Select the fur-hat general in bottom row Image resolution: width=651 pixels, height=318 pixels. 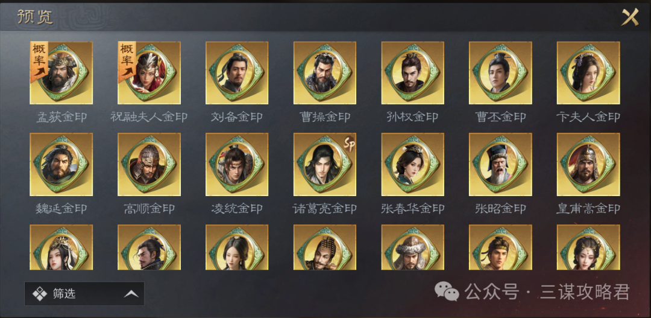coord(413,247)
